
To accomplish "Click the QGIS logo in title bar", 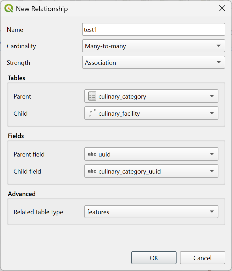I will (x=9, y=9).
